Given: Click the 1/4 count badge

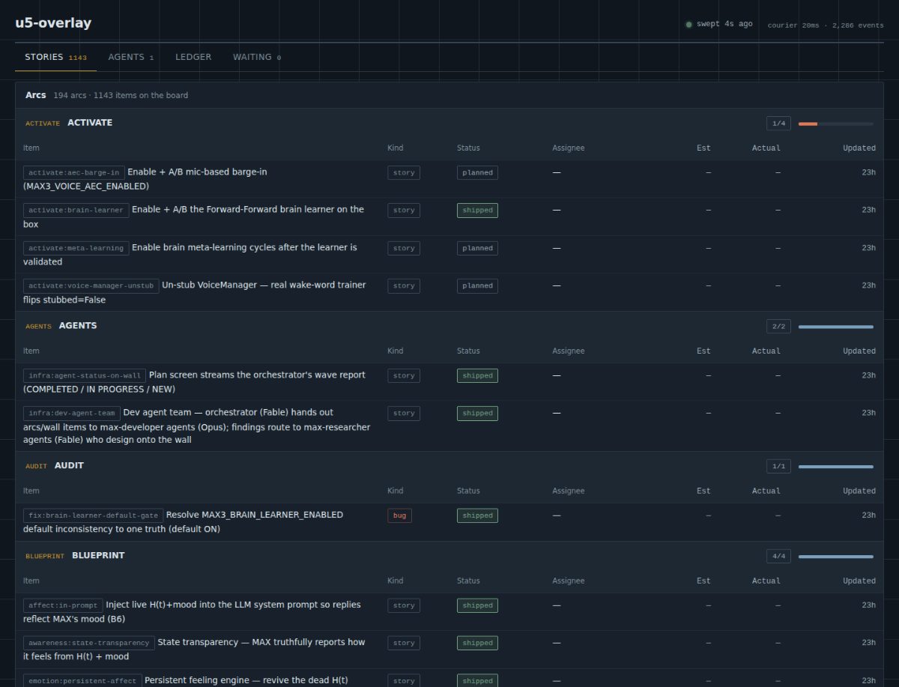Looking at the screenshot, I should (778, 124).
